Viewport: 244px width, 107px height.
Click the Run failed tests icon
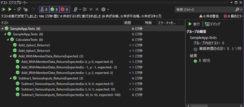(x=25, y=9)
